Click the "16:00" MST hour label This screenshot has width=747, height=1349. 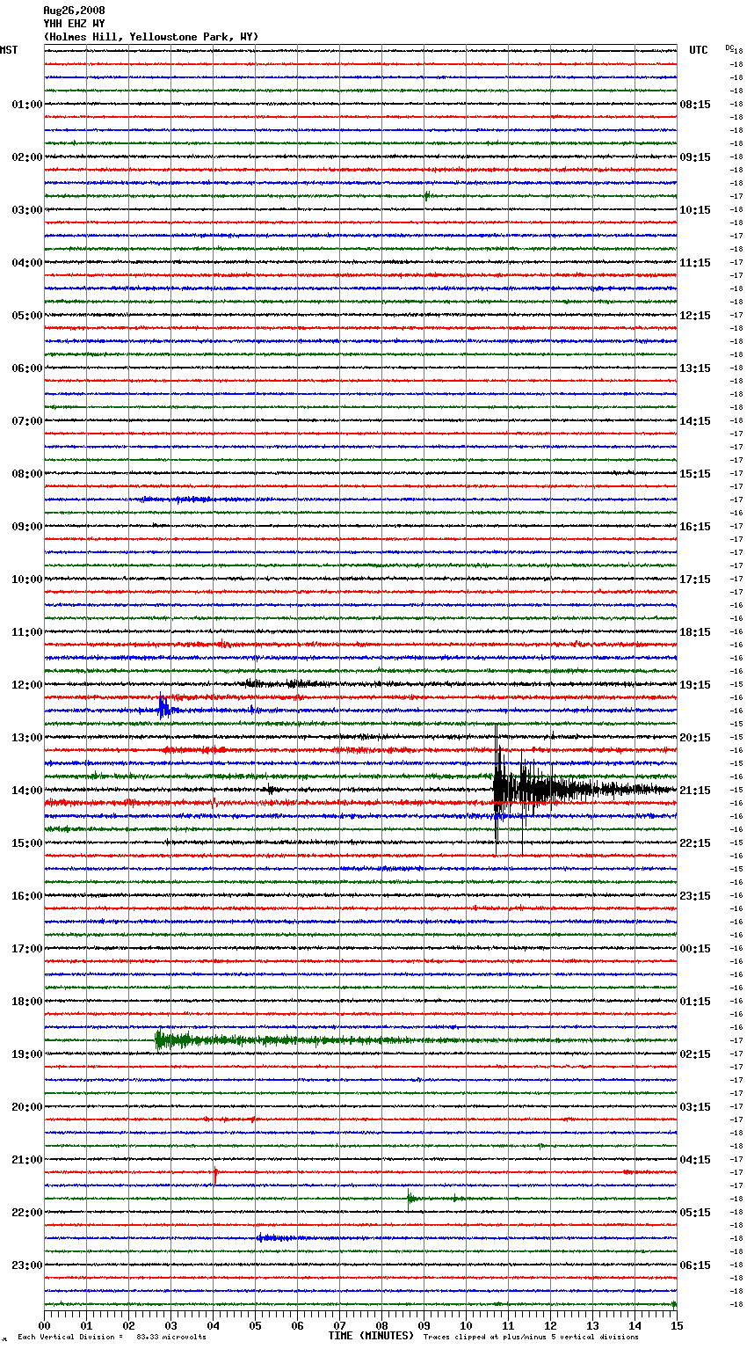click(27, 896)
